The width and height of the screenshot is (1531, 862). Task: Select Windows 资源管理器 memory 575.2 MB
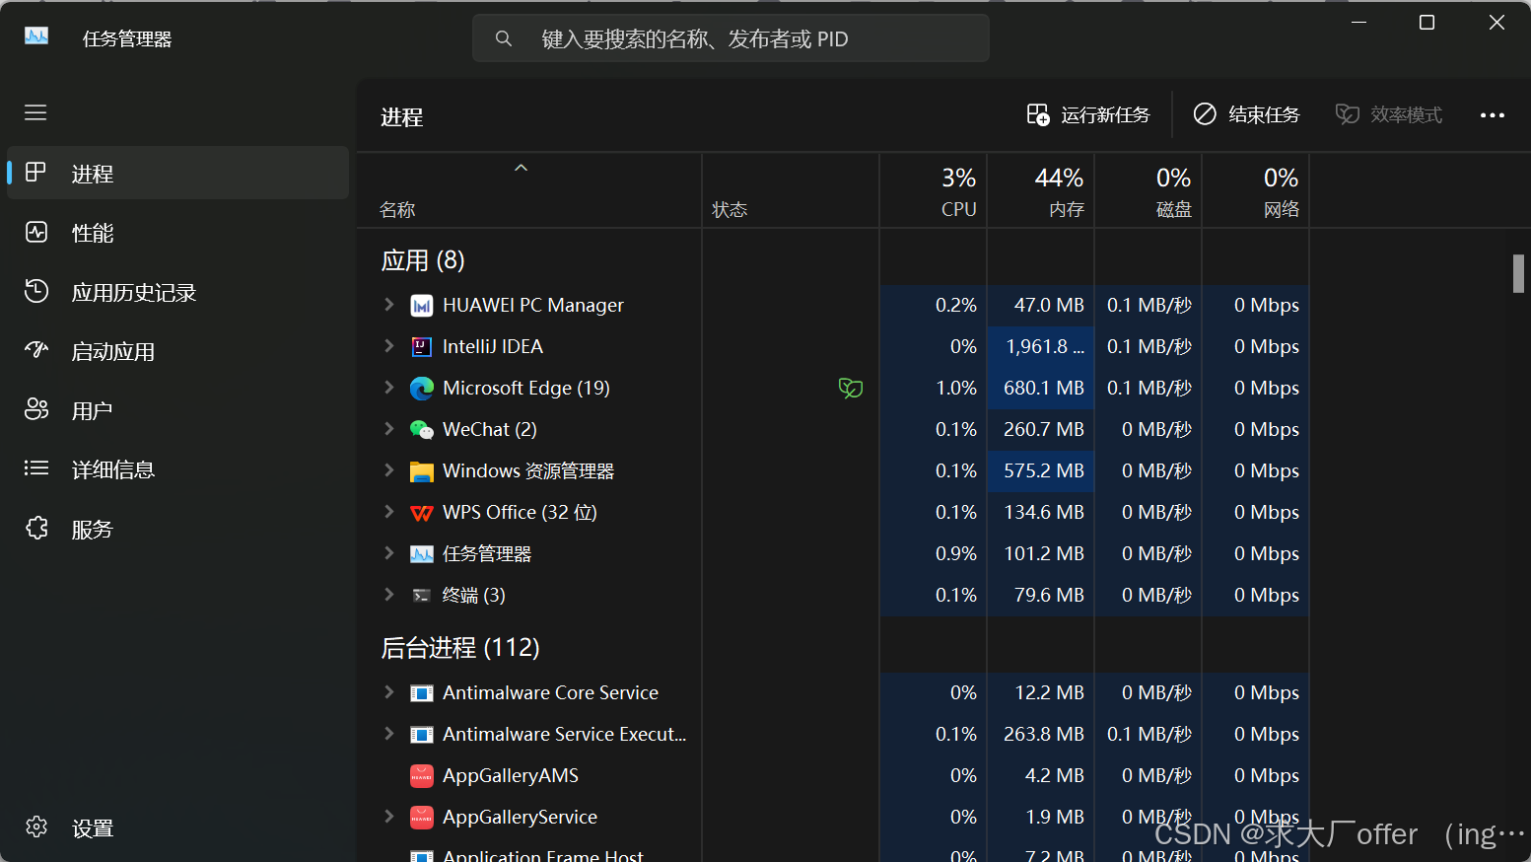pos(1044,470)
